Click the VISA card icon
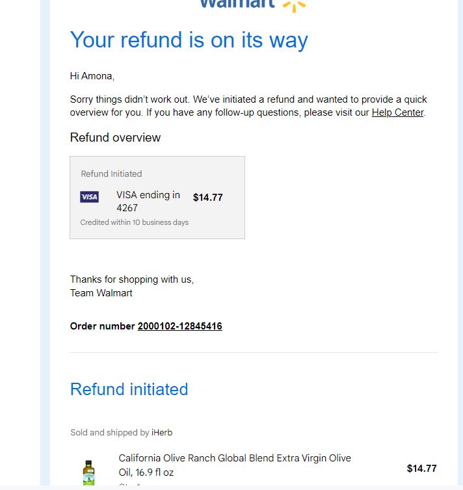This screenshot has width=463, height=490. [89, 197]
